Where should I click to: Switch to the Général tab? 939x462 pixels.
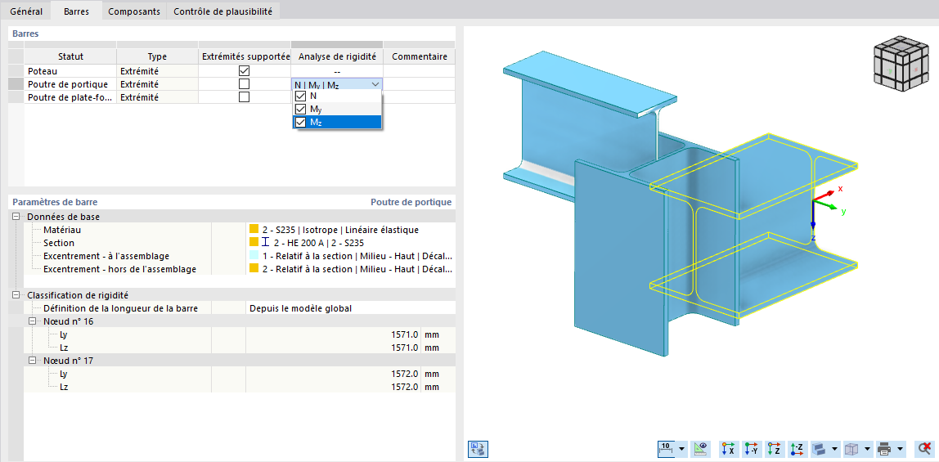[x=26, y=11]
